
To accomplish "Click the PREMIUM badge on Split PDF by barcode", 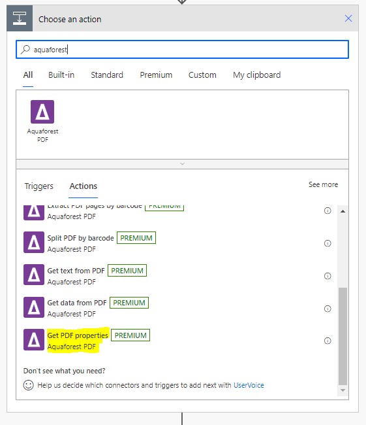I will 136,238.
